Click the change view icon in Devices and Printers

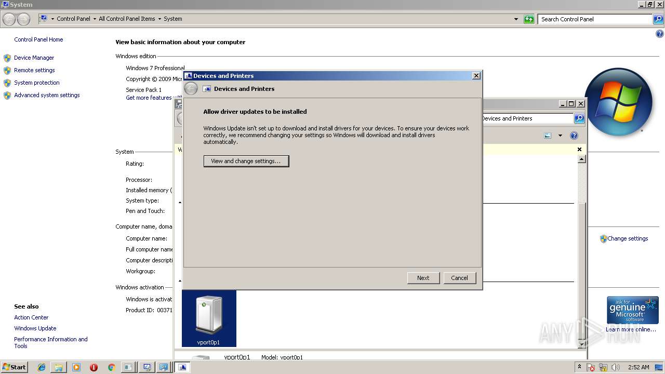(x=548, y=136)
